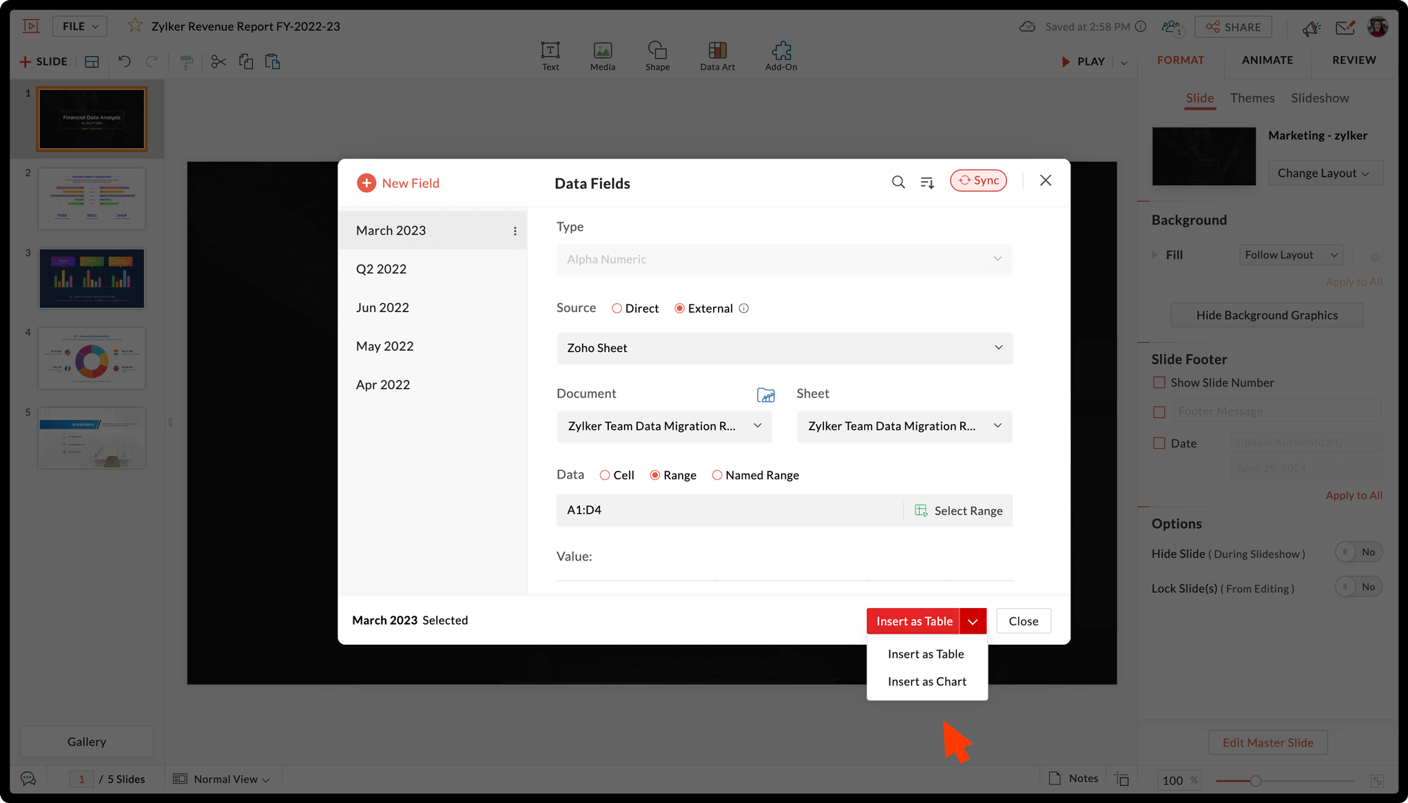Image resolution: width=1408 pixels, height=803 pixels.
Task: Choose Cell data option
Action: (604, 475)
